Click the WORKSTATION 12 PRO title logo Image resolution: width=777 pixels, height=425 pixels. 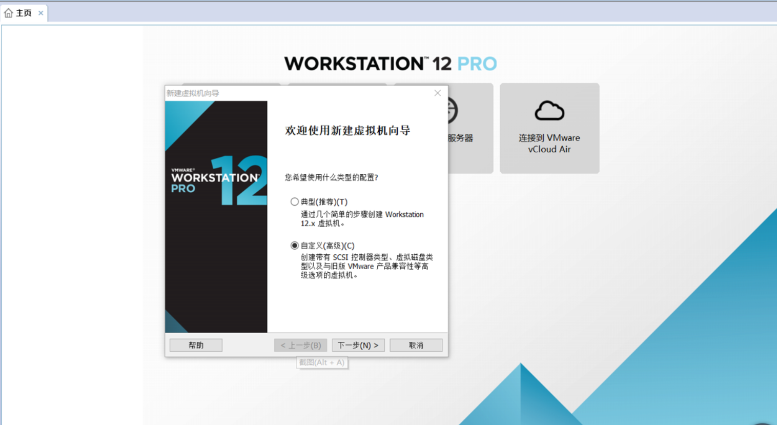[391, 64]
